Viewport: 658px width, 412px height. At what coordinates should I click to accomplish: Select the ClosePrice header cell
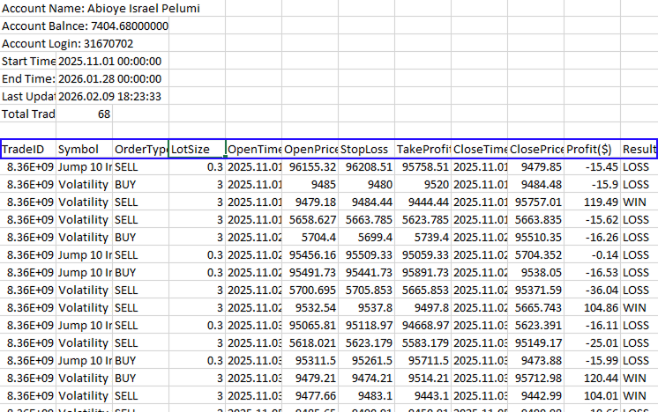(x=535, y=149)
